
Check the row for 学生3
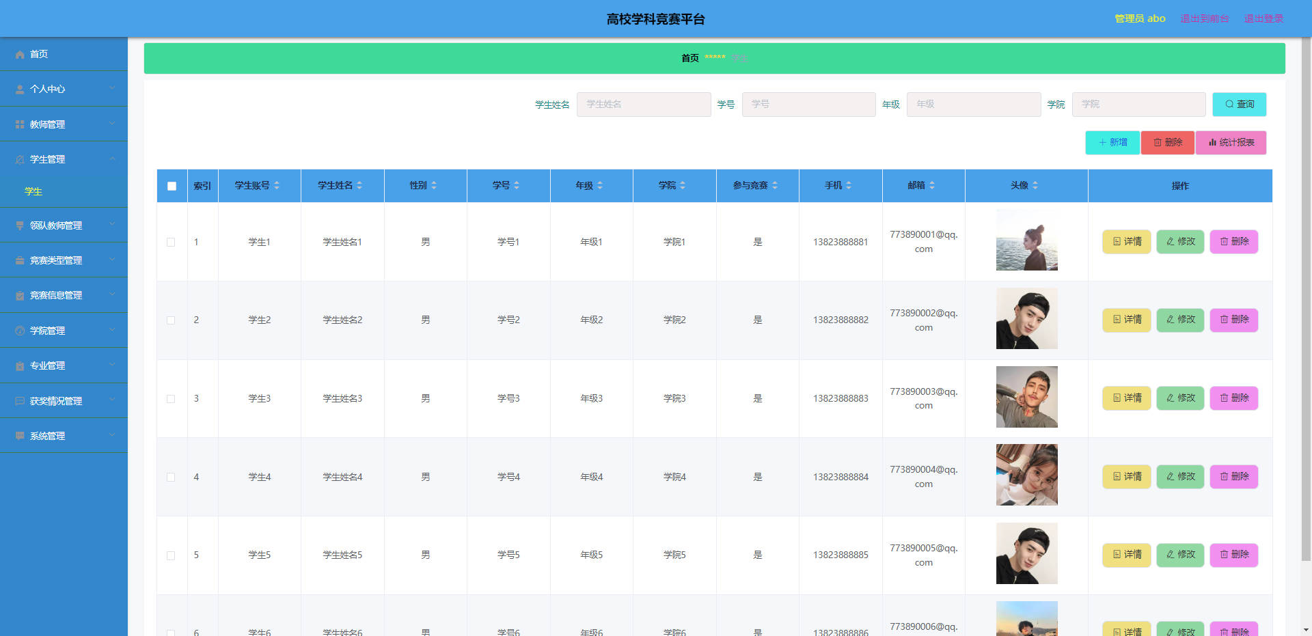[x=171, y=399]
